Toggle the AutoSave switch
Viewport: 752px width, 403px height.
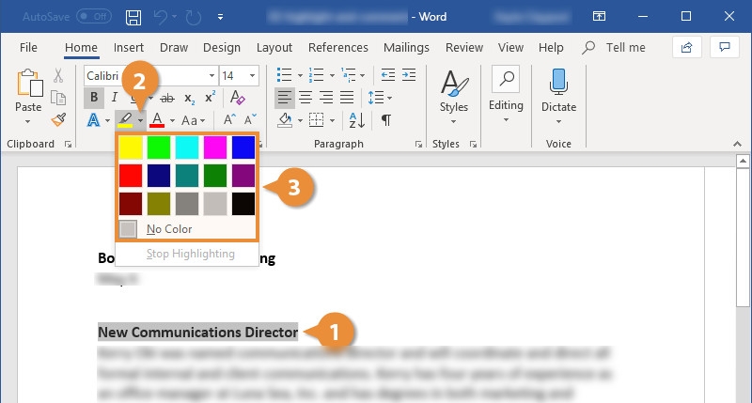pos(93,17)
